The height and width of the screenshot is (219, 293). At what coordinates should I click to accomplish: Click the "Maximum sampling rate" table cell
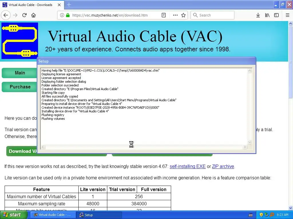coord(41,204)
